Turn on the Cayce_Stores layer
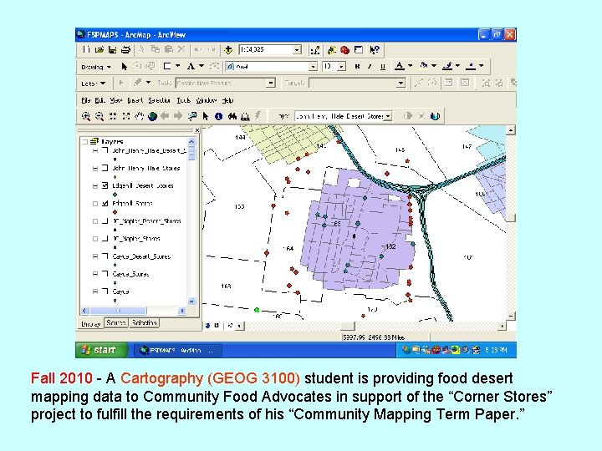Viewport: 602px width, 451px height. [105, 274]
